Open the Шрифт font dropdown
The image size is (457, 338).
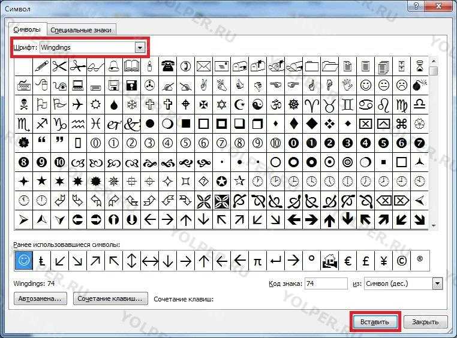[x=140, y=47]
